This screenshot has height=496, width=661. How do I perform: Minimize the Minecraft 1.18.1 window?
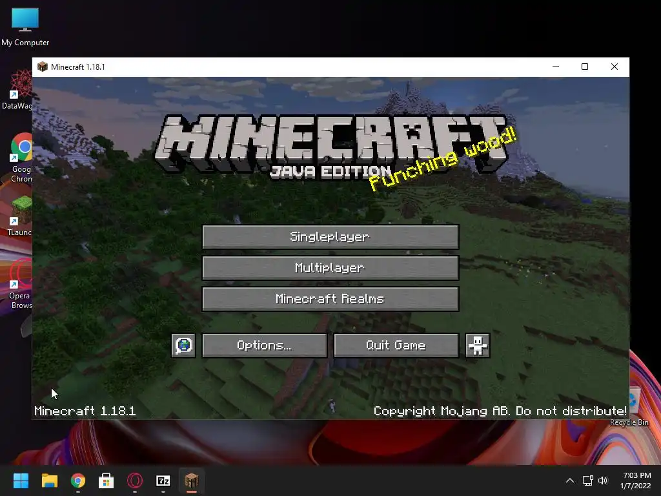pos(556,67)
